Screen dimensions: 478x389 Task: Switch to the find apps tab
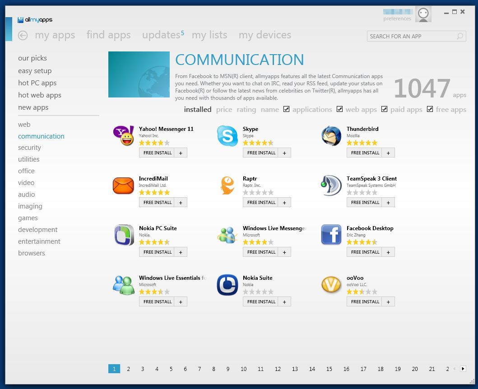[108, 35]
